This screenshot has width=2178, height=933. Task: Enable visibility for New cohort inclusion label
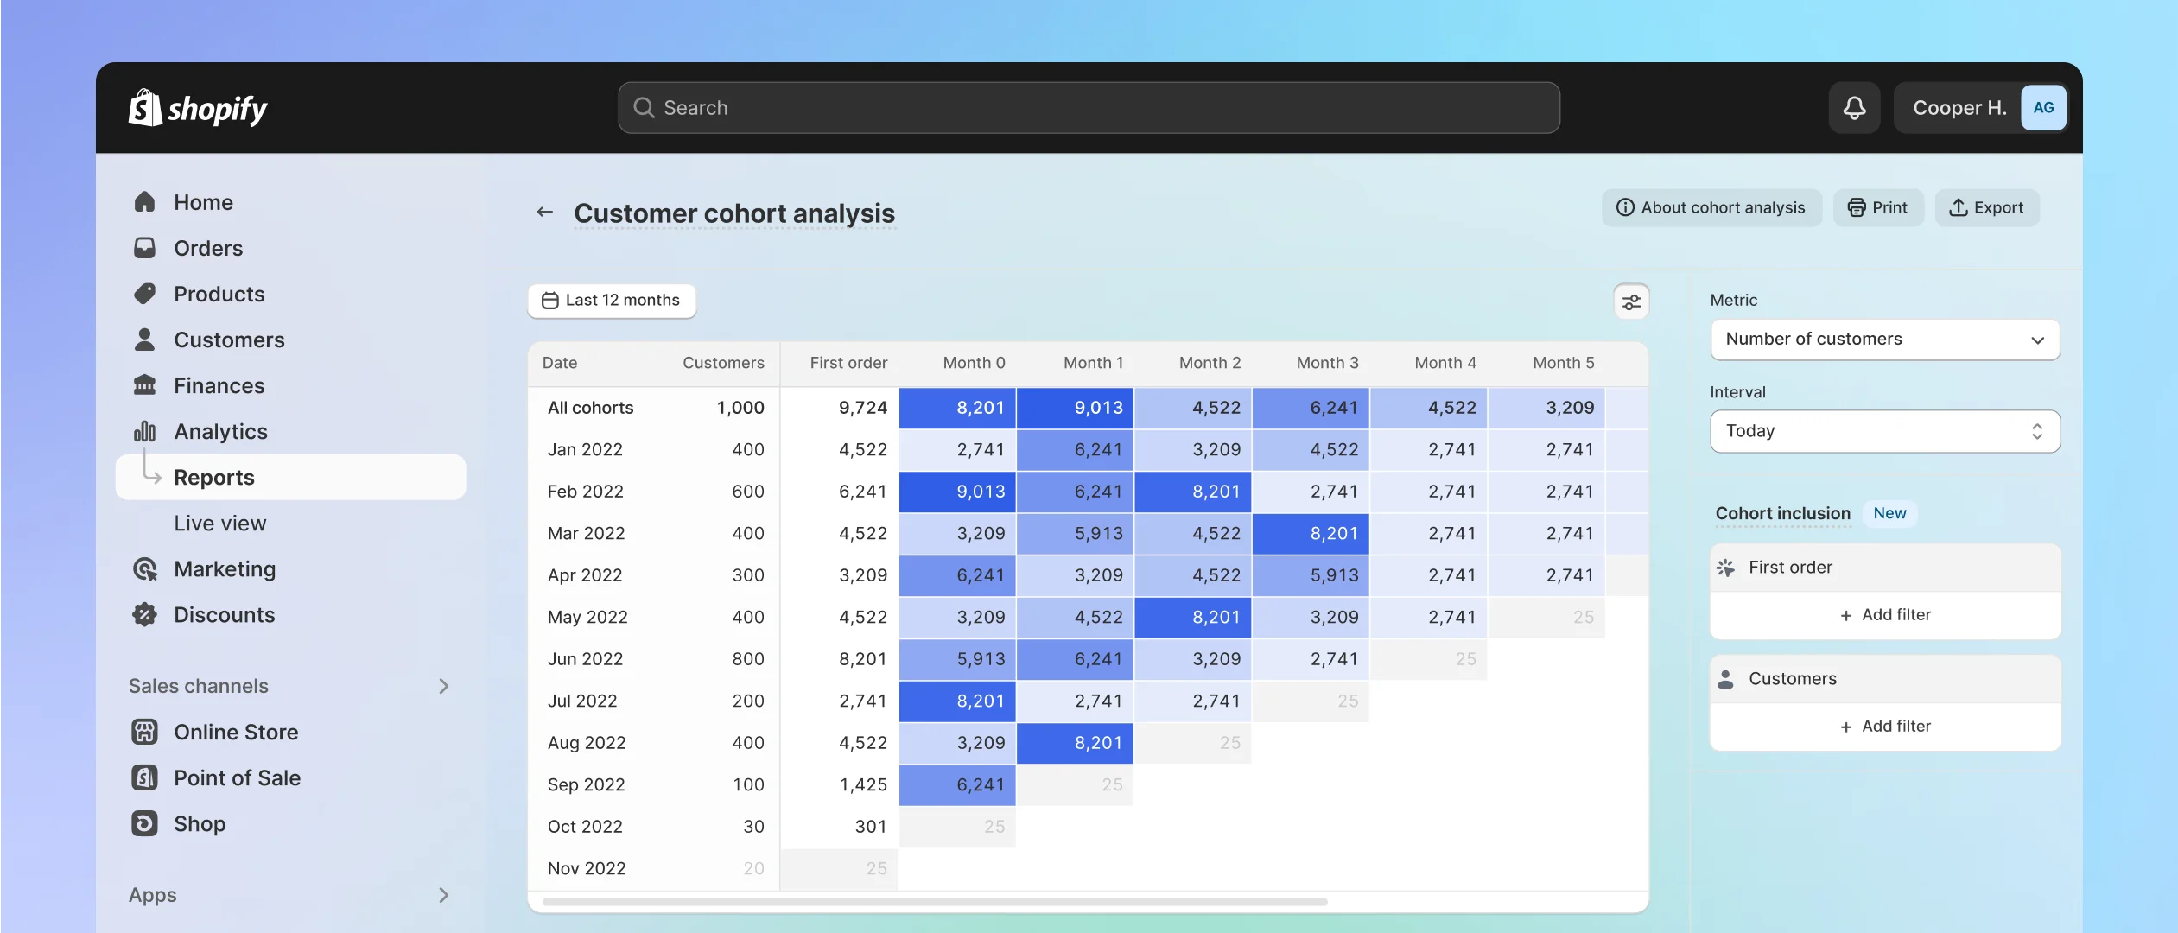click(x=1889, y=512)
